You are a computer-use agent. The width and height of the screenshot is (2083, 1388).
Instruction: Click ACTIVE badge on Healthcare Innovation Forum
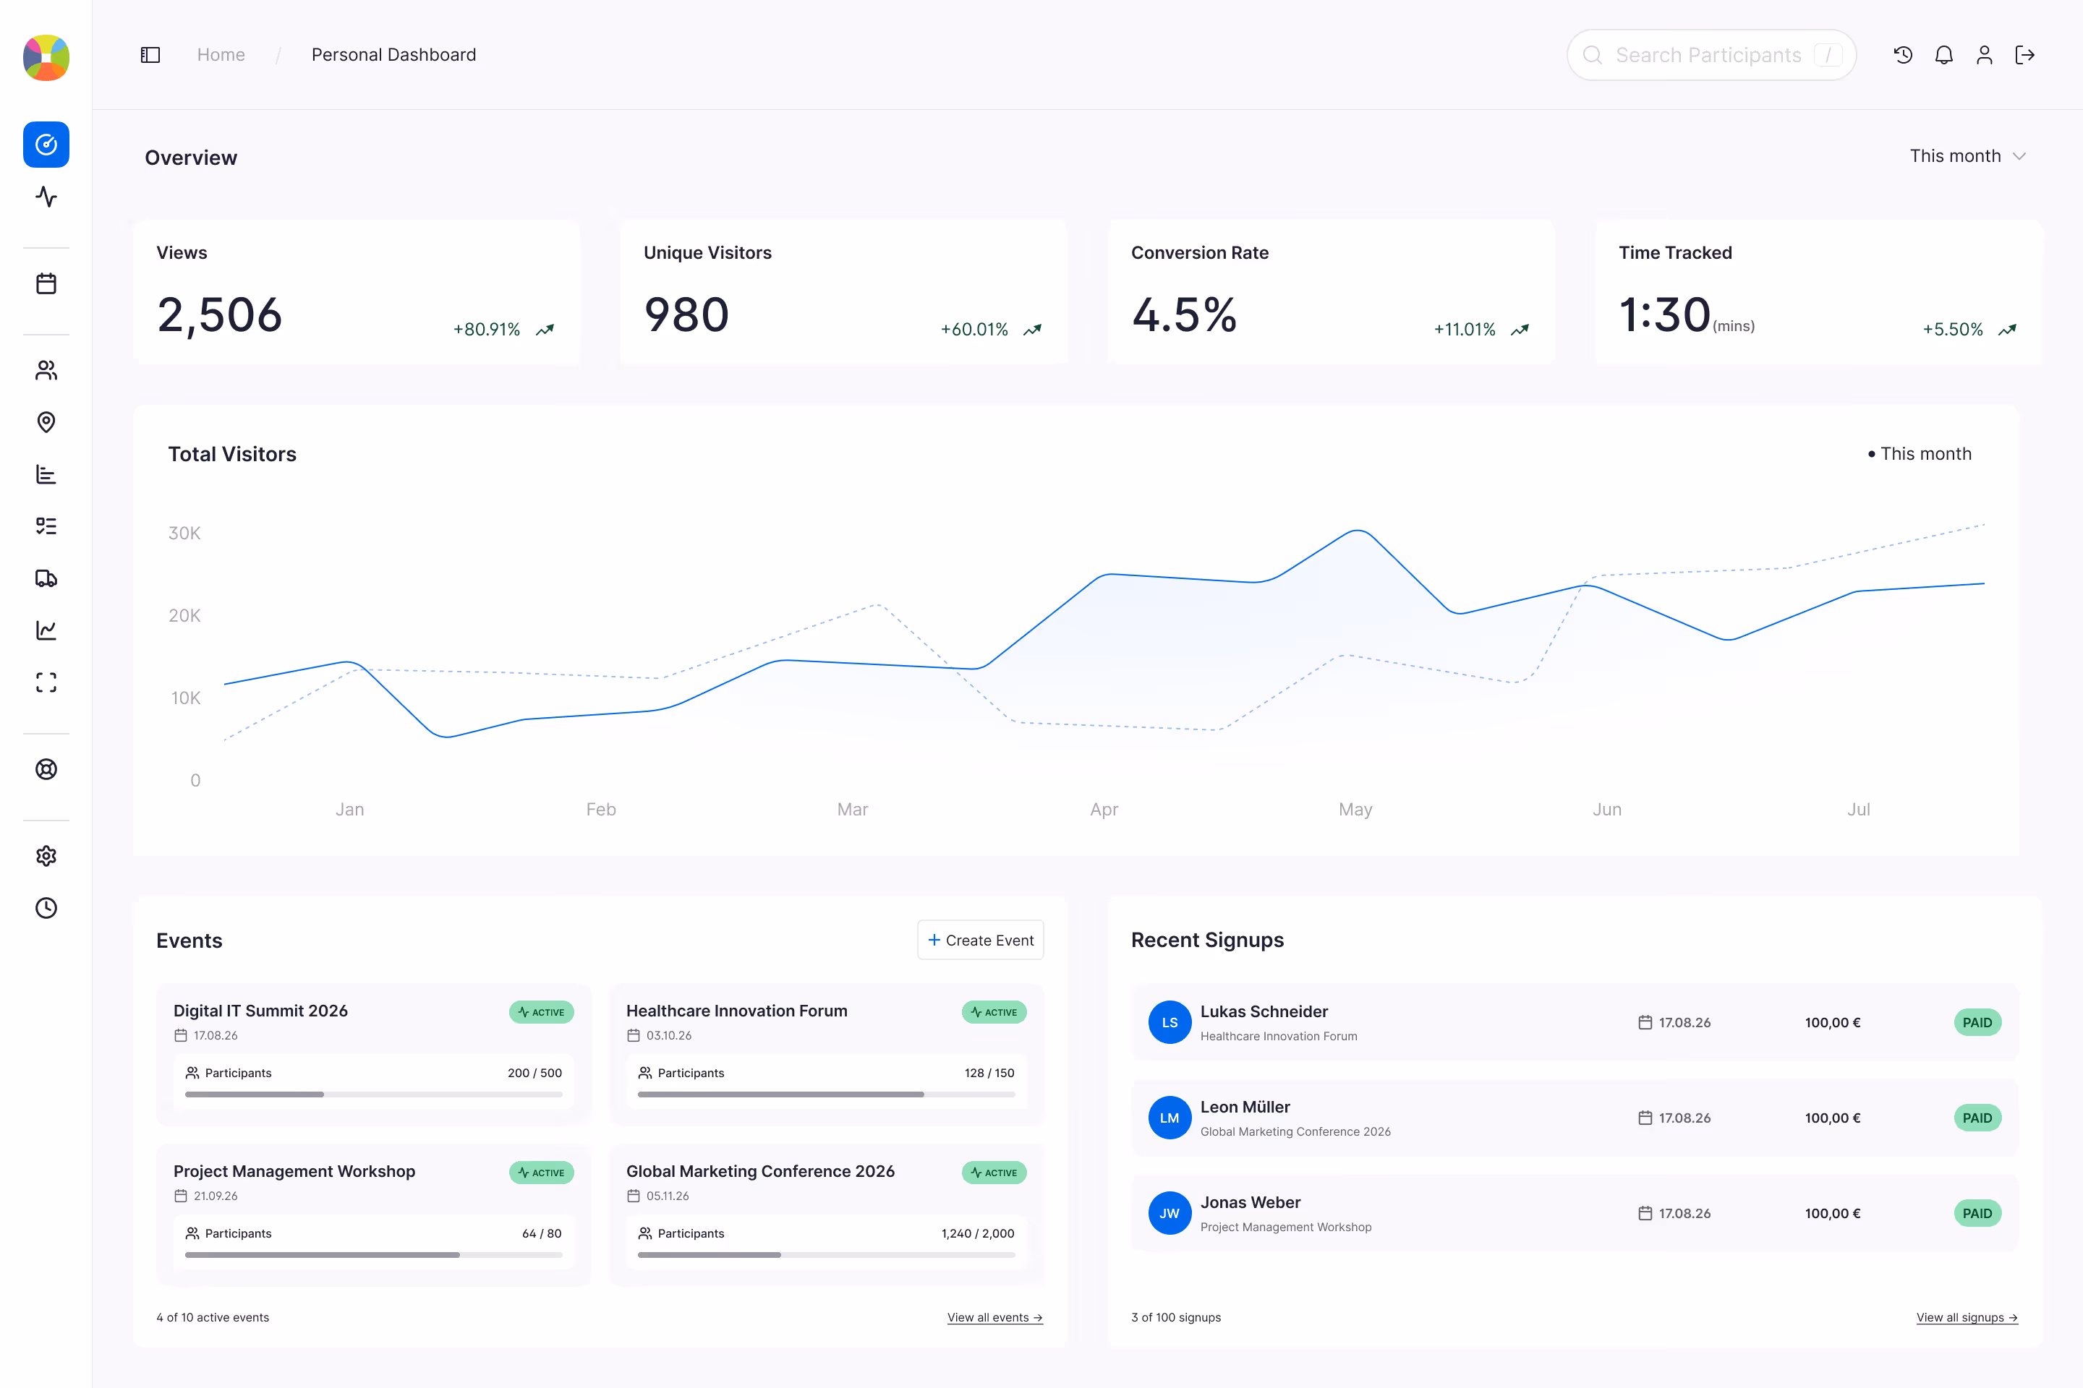(994, 1012)
